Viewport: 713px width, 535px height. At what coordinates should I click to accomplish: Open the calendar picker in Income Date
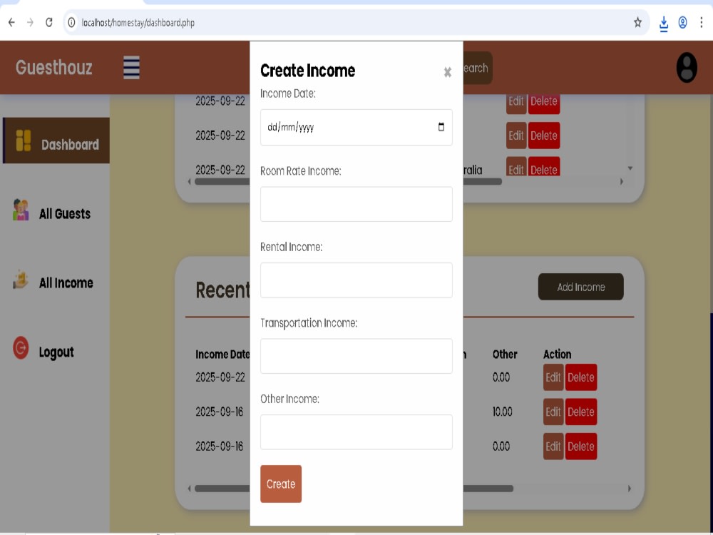441,127
